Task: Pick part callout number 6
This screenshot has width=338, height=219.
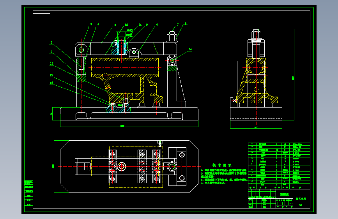Action: (x=157, y=25)
